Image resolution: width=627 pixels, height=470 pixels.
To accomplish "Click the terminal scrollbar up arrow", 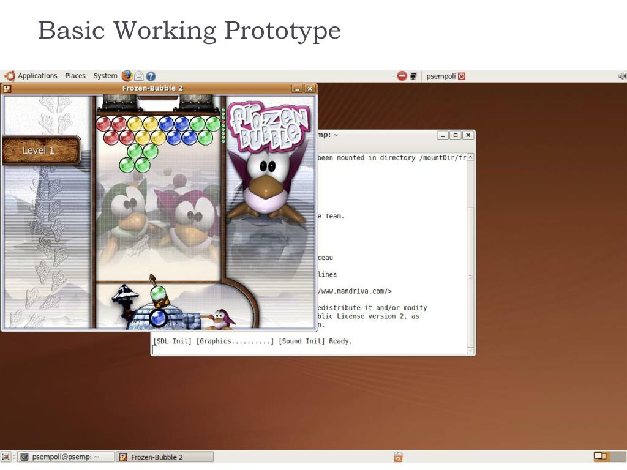I will [x=471, y=157].
